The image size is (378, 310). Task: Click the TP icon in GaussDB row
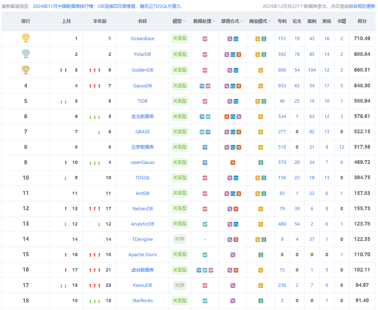(x=202, y=86)
